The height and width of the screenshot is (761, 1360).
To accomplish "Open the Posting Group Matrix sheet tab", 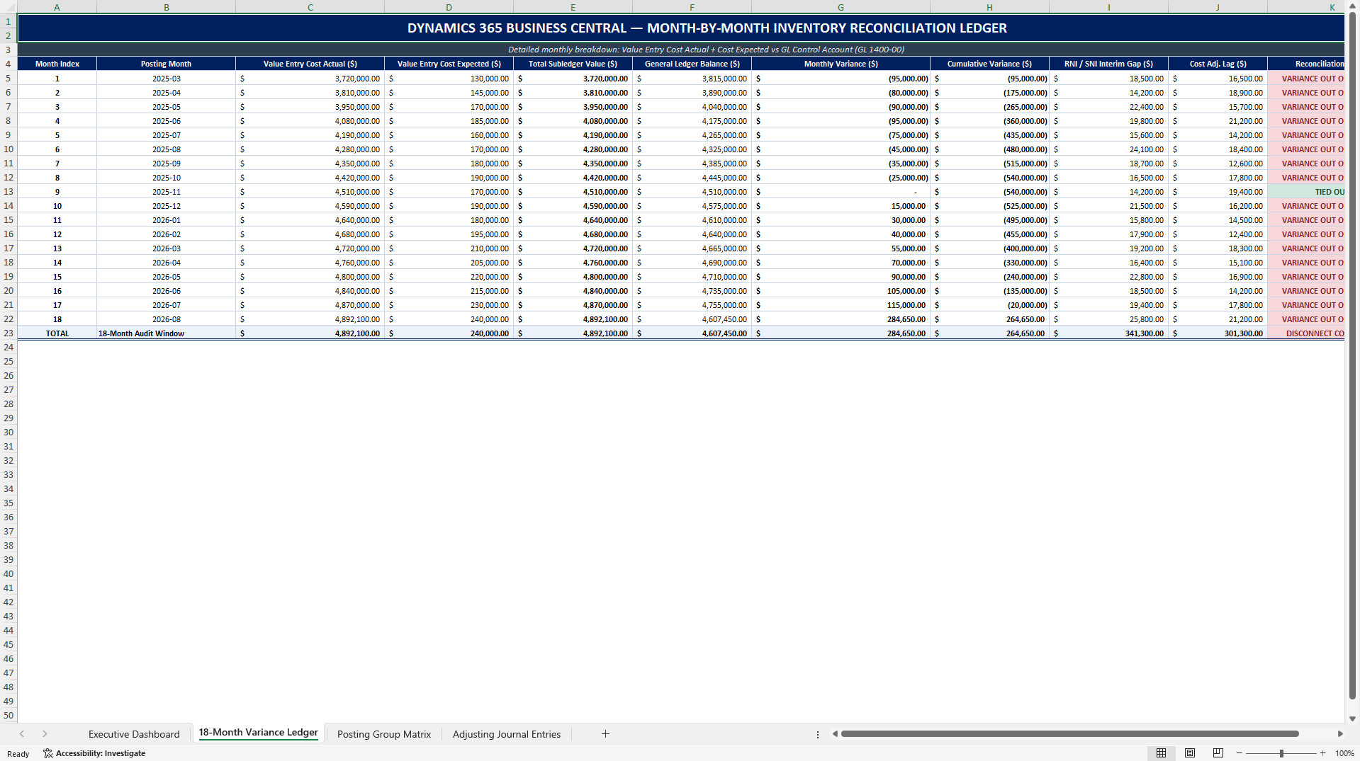I will pyautogui.click(x=383, y=734).
